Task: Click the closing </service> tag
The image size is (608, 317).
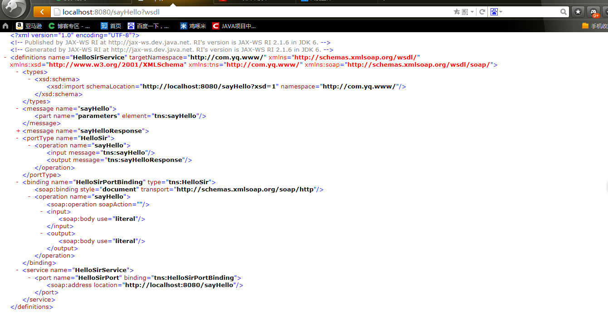Action: (x=39, y=299)
